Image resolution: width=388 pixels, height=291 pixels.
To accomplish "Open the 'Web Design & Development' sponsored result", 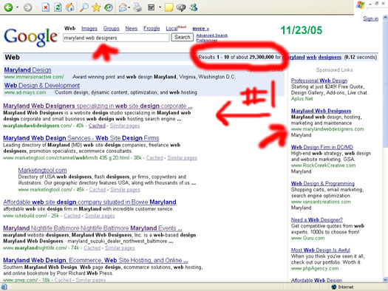I will 42,86.
